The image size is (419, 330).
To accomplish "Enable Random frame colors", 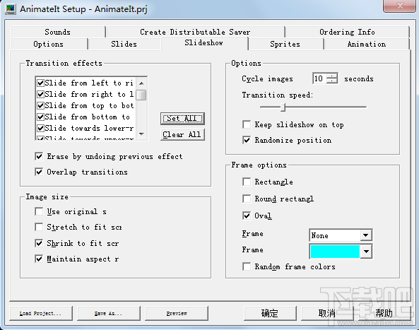I will [x=247, y=266].
